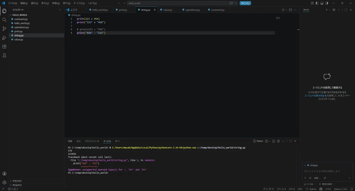
Task: Change the CRLF line ending setting
Action: [x=300, y=189]
